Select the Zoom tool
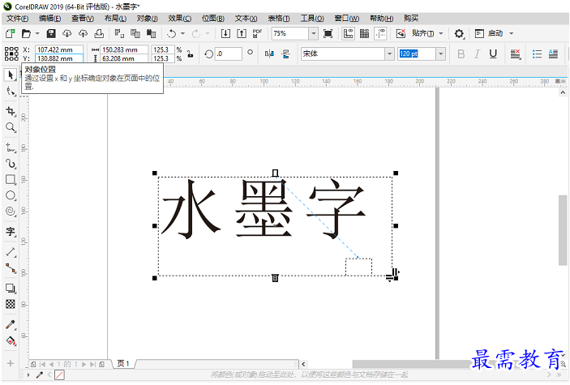 tap(11, 127)
